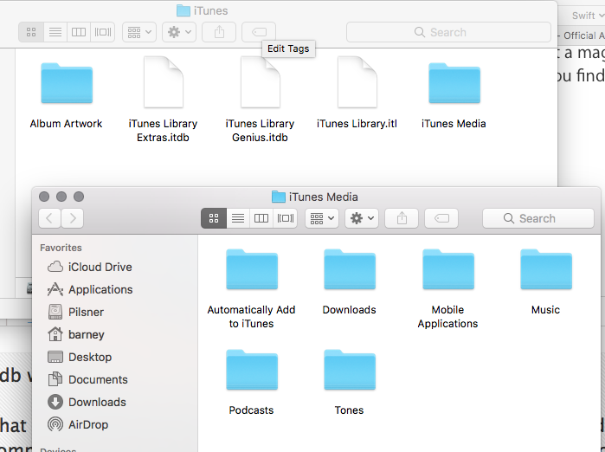This screenshot has height=452, width=605.
Task: Select Cover Flow view in iTunes Media window
Action: pyautogui.click(x=285, y=218)
